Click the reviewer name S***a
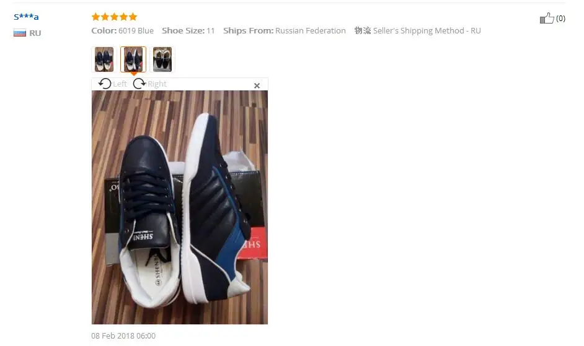The height and width of the screenshot is (346, 584). tap(26, 17)
